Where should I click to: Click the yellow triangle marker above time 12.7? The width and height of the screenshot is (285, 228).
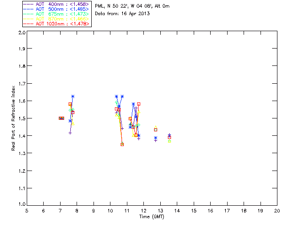[x=155, y=127]
